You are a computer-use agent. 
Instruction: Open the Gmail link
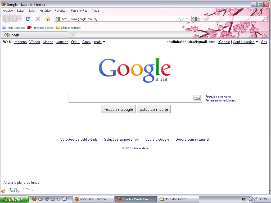[87, 42]
